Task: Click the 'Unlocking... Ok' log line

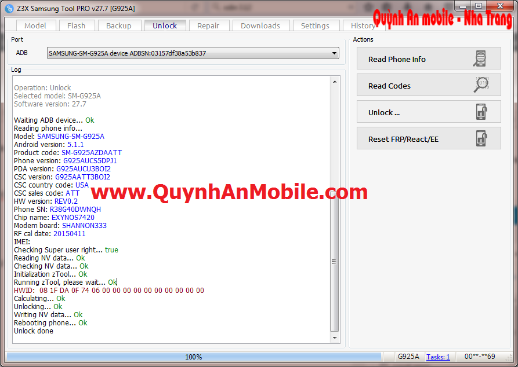Action: tap(38, 307)
